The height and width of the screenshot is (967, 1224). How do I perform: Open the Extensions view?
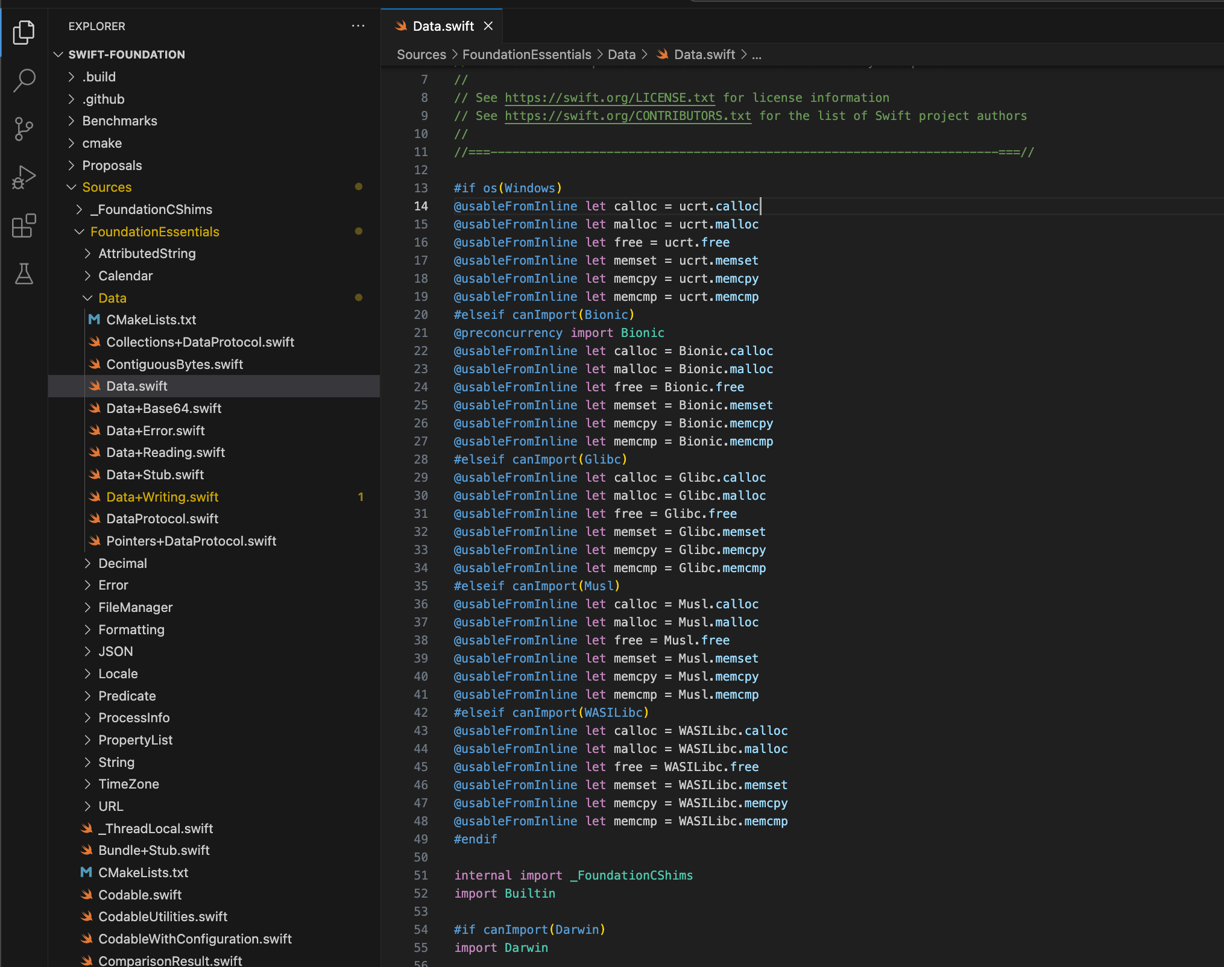click(x=24, y=226)
